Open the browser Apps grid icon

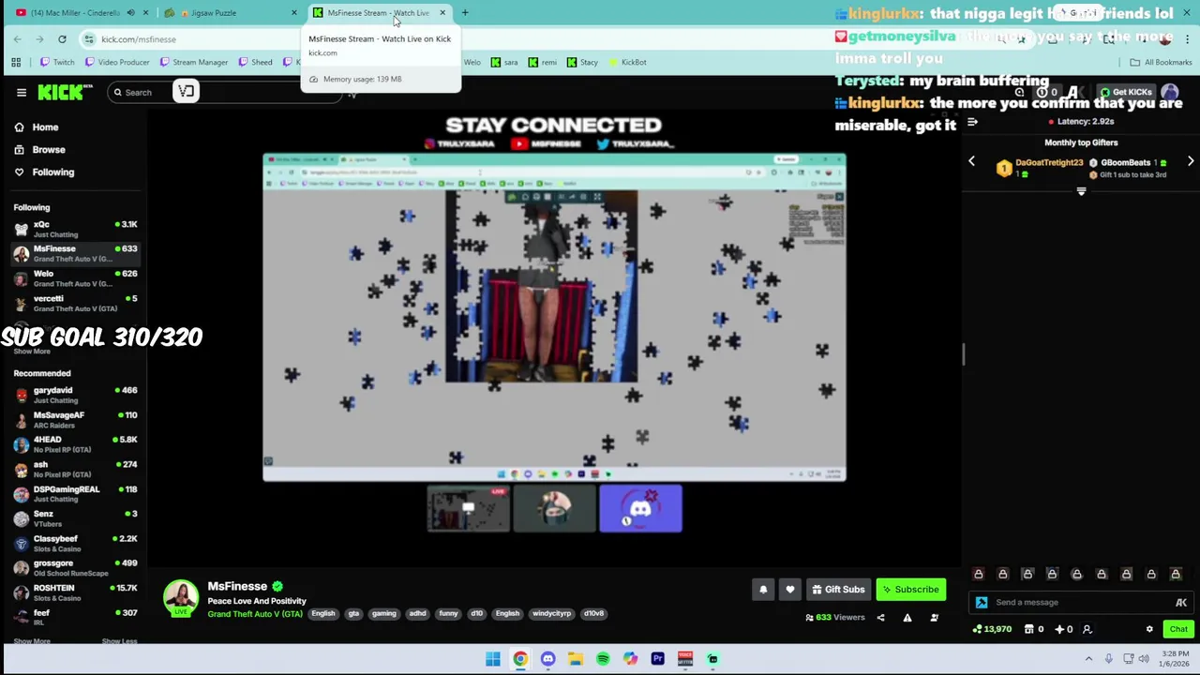(x=16, y=63)
